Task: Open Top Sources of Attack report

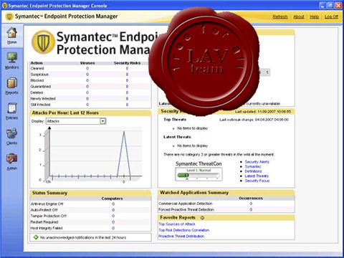Action: click(x=177, y=224)
